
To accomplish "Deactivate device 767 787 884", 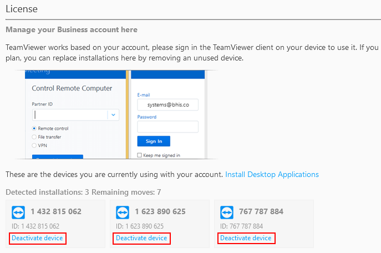I will point(246,238).
